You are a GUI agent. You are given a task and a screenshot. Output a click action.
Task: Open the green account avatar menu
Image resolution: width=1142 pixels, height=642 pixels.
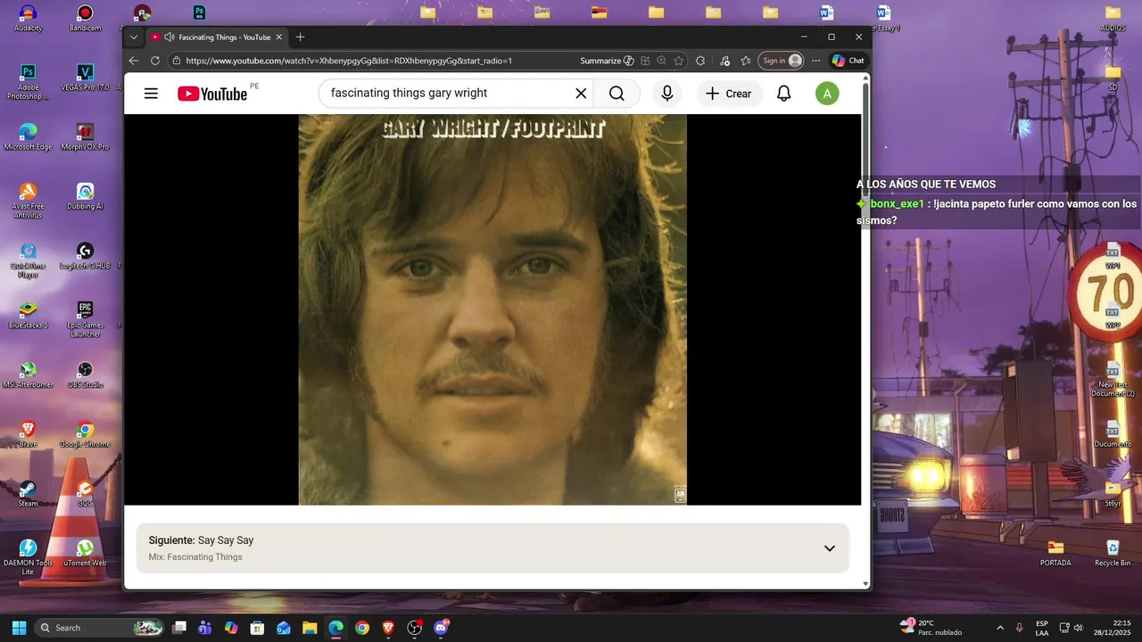(827, 94)
